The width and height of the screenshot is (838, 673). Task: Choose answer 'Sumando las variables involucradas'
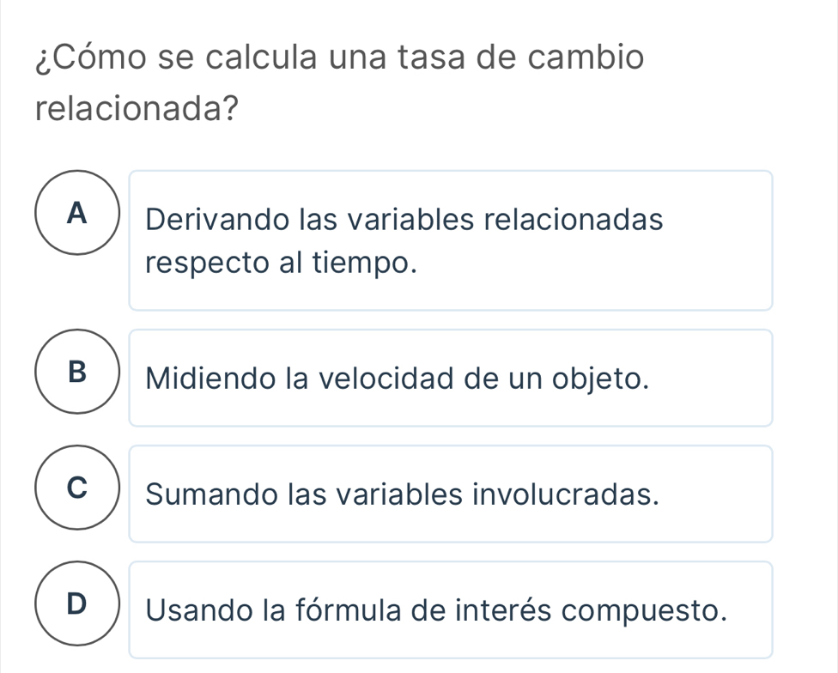(x=403, y=494)
